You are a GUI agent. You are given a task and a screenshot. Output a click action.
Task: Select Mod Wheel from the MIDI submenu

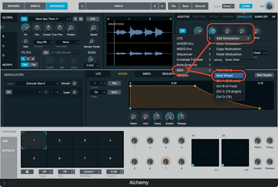click(228, 76)
